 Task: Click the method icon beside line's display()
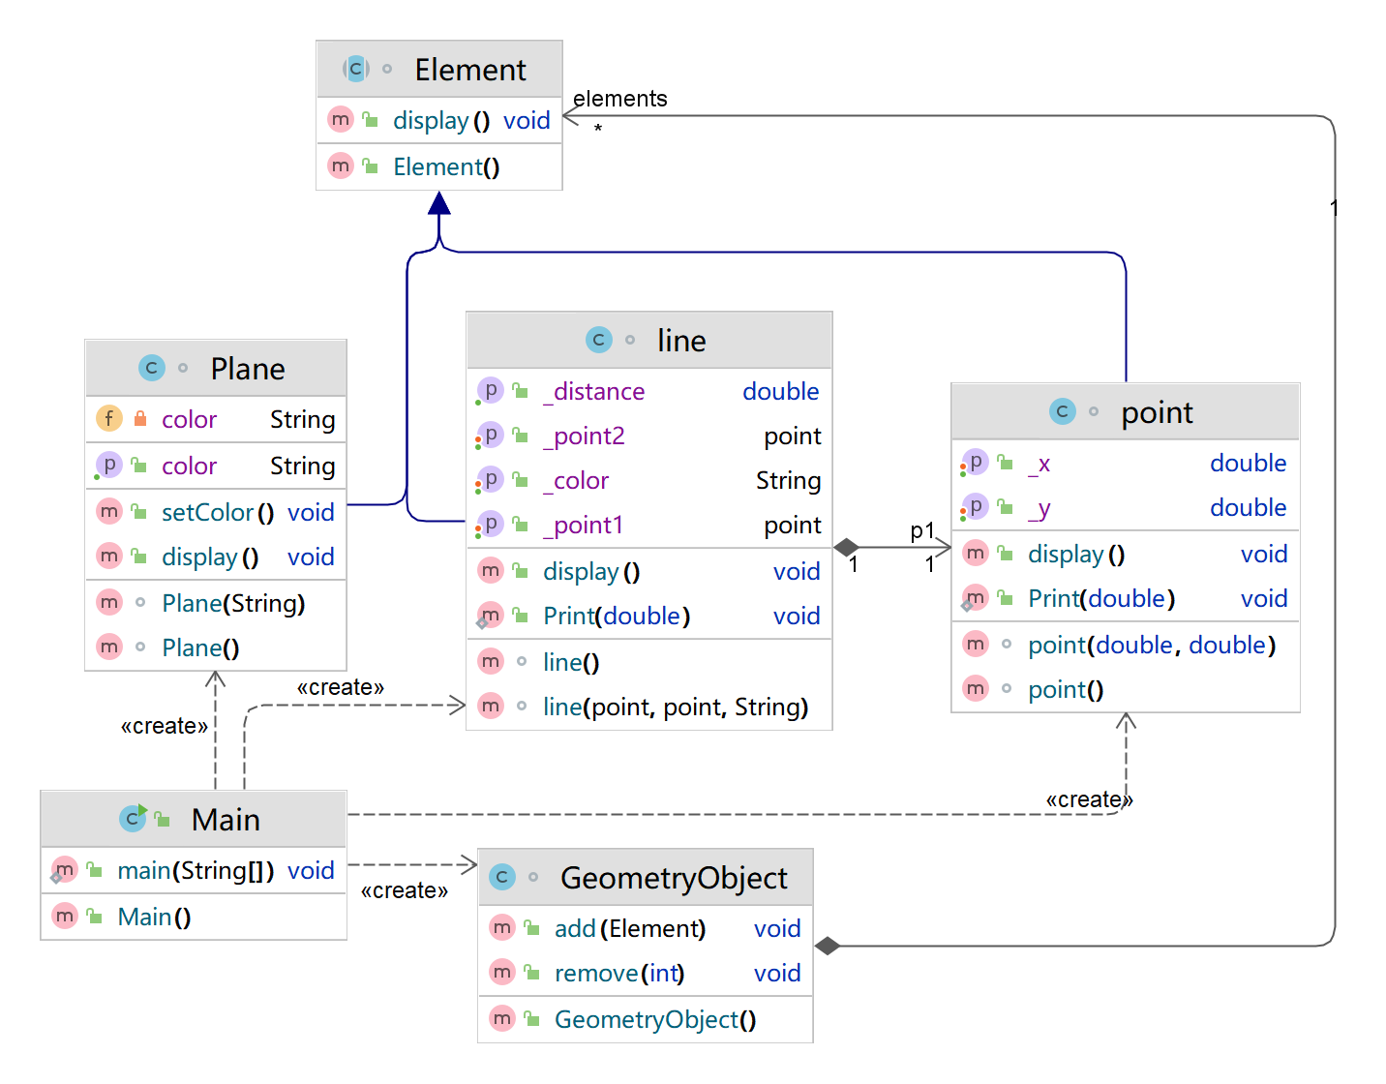490,571
